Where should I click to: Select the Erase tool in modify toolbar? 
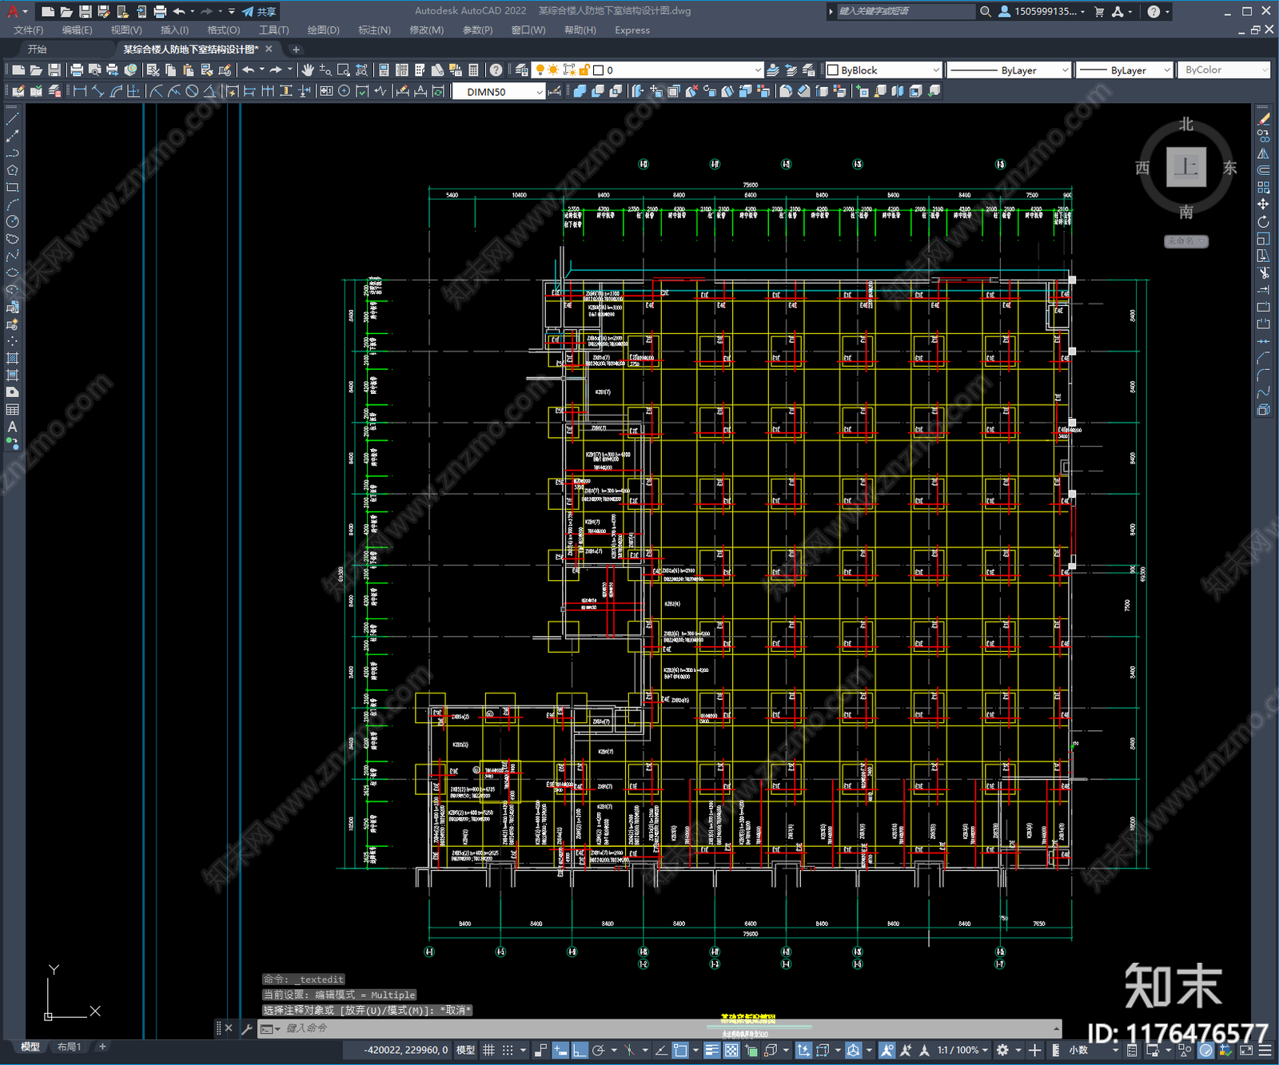point(1263,119)
